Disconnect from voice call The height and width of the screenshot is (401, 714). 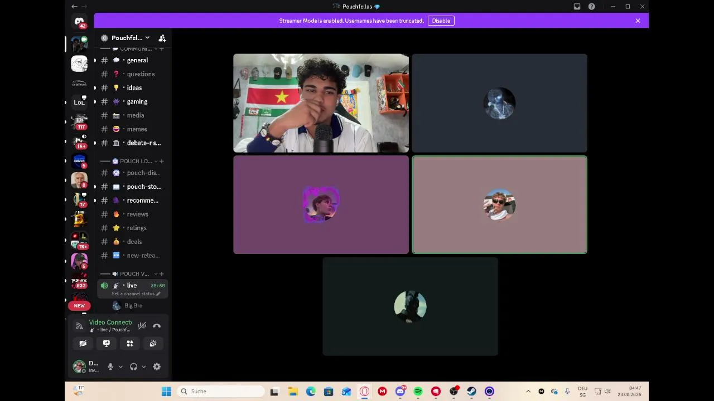(x=157, y=326)
